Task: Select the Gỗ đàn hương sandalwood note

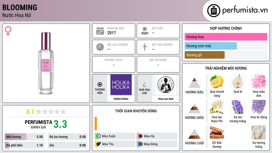Action: click(217, 133)
